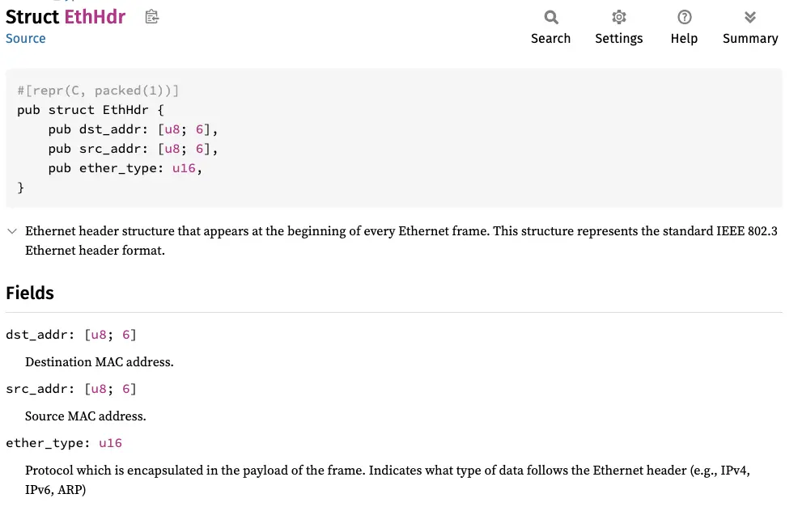Open u16 type in the Fields ether_type entry
Screen dimensions: 798x515
click(x=110, y=443)
